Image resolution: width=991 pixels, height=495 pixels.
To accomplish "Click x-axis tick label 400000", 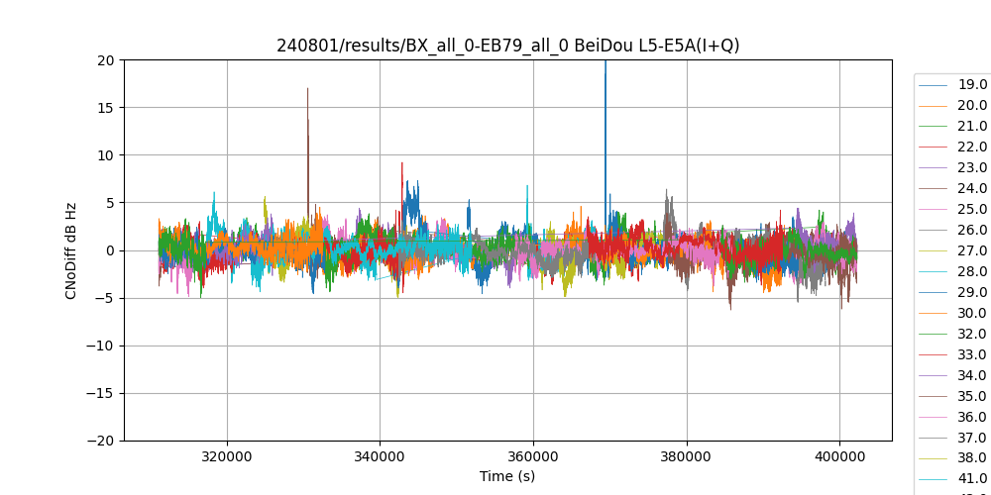I will (x=839, y=457).
